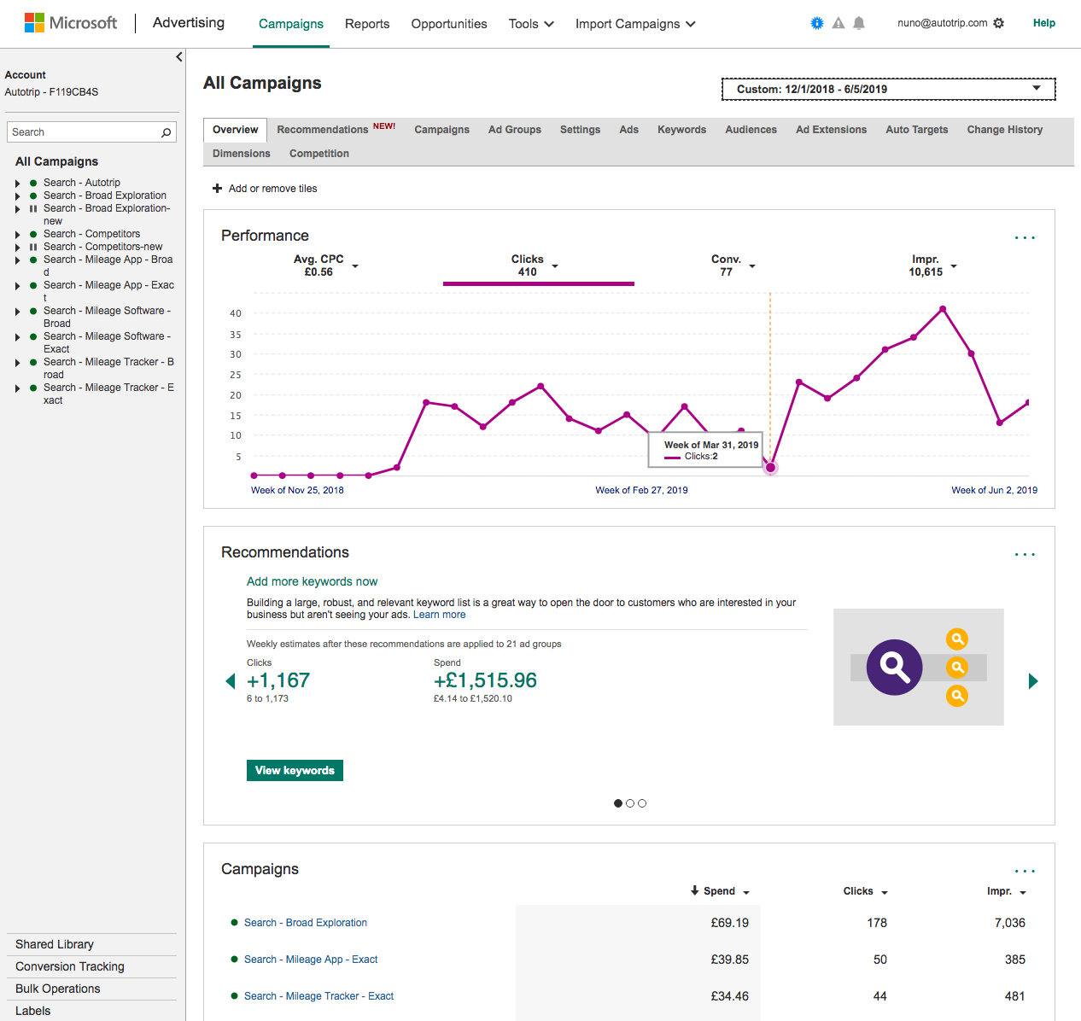Select the second recommendation carousel dot
The image size is (1081, 1021).
click(x=630, y=803)
